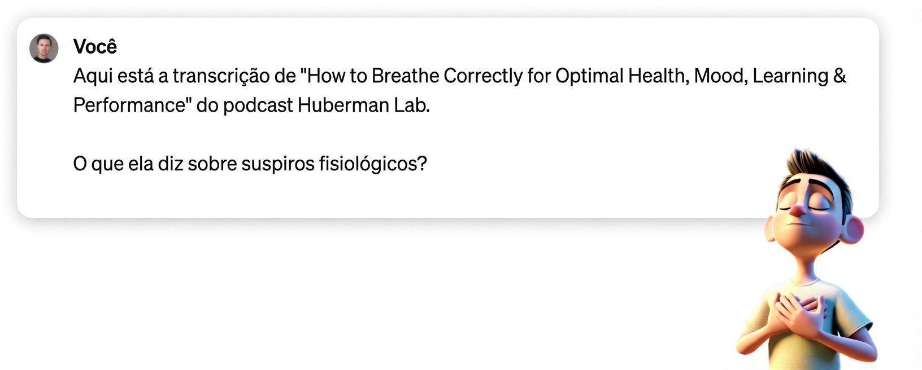Click the question about "suspiros fisiológicos"
This screenshot has width=922, height=370.
click(250, 164)
